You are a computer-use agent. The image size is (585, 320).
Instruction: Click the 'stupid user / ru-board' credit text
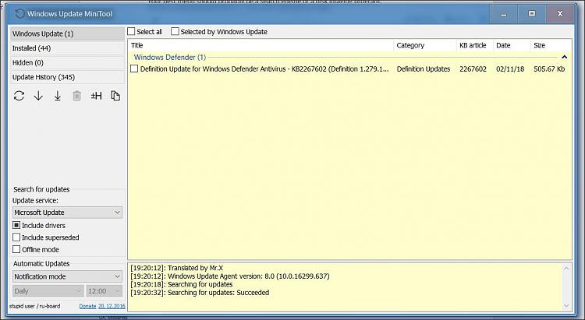pos(34,306)
